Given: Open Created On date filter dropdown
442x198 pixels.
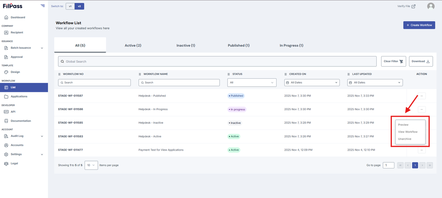Looking at the screenshot, I should (312, 83).
